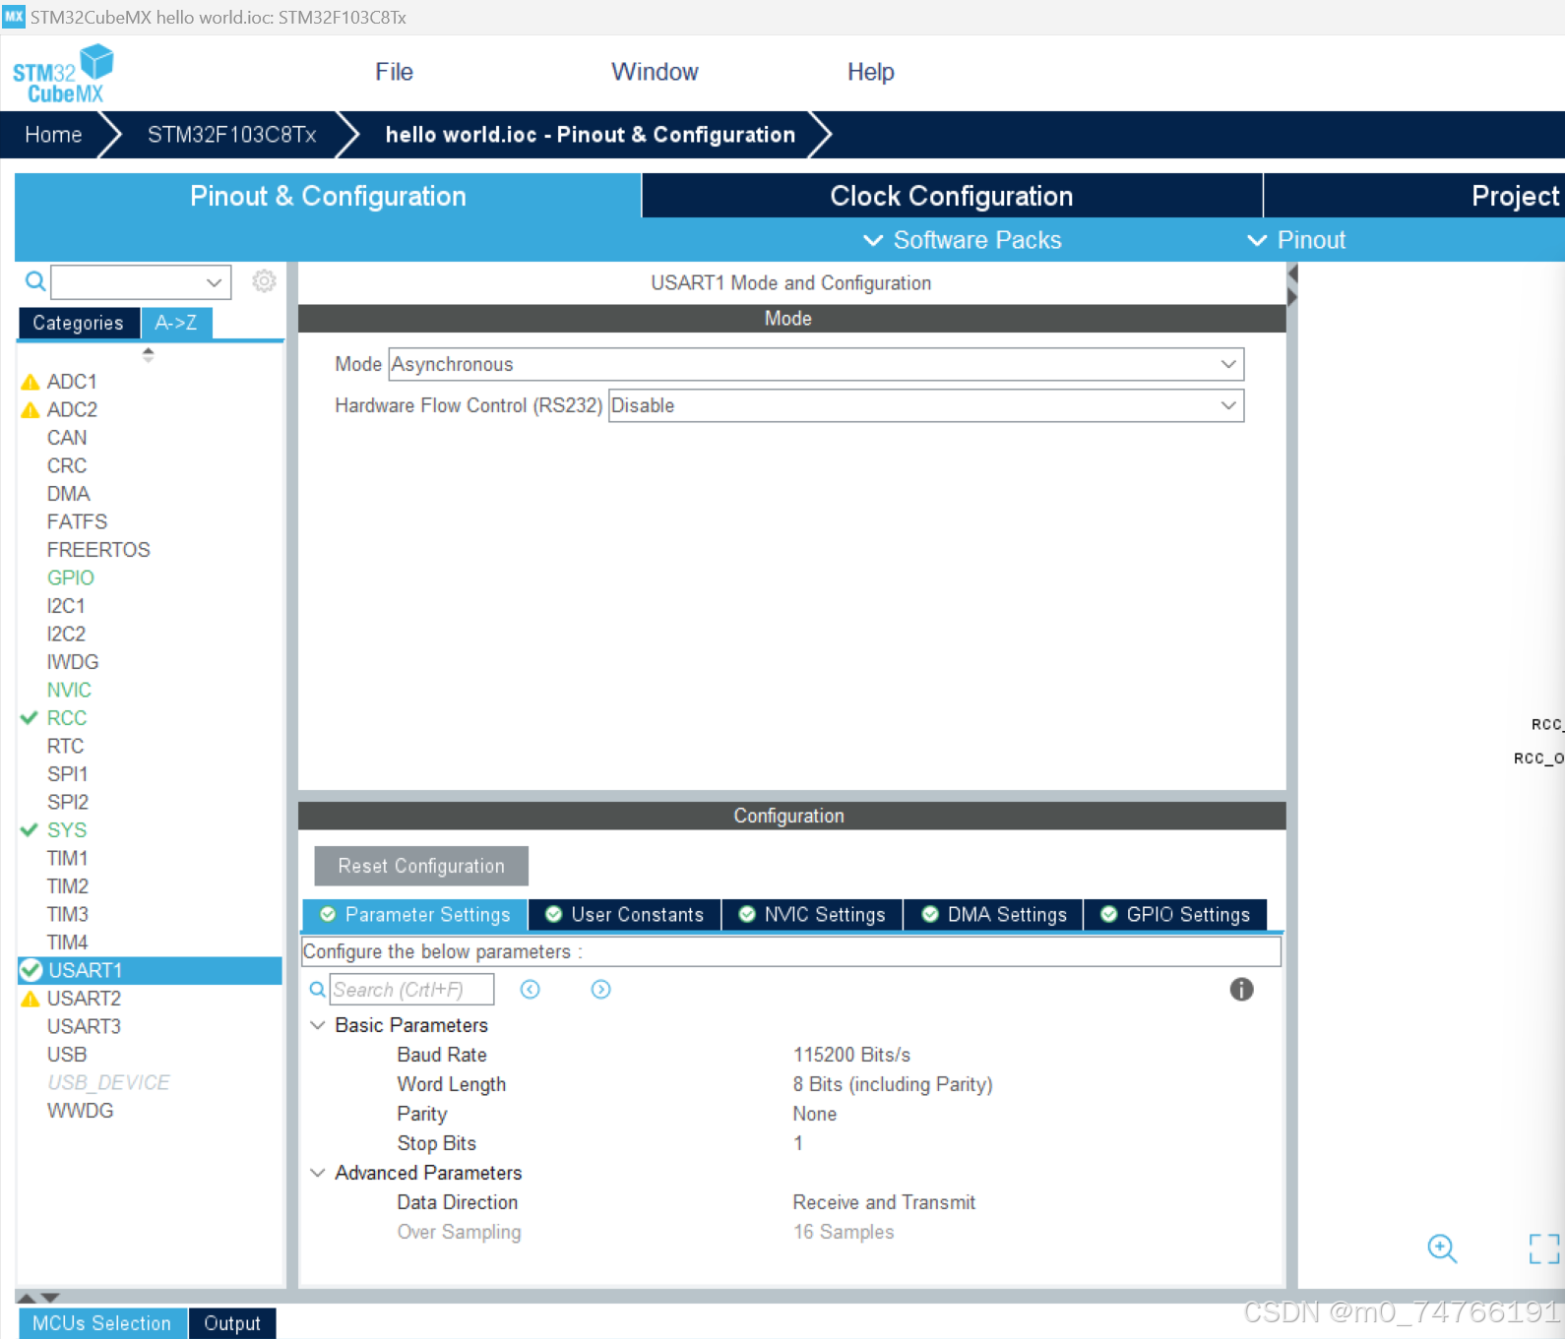Viewport: 1565px width, 1339px height.
Task: Open the GPIO Settings tab
Action: pyautogui.click(x=1175, y=915)
